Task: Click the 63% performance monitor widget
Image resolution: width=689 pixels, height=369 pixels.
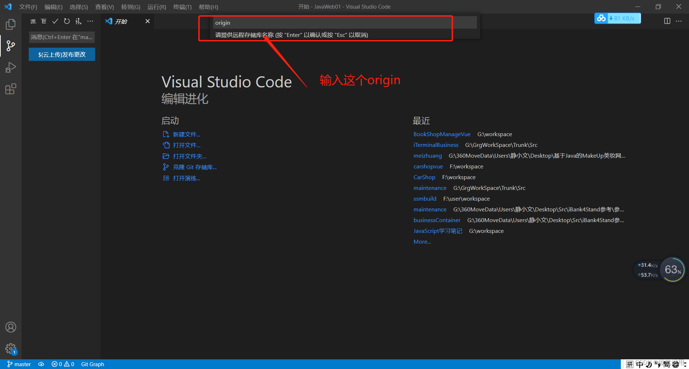Action: [x=673, y=269]
